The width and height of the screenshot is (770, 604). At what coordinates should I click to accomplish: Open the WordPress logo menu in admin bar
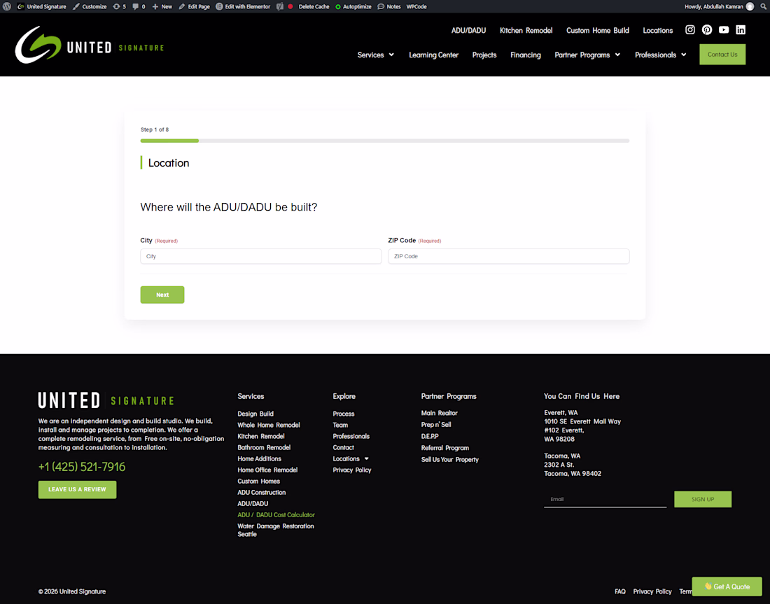7,6
